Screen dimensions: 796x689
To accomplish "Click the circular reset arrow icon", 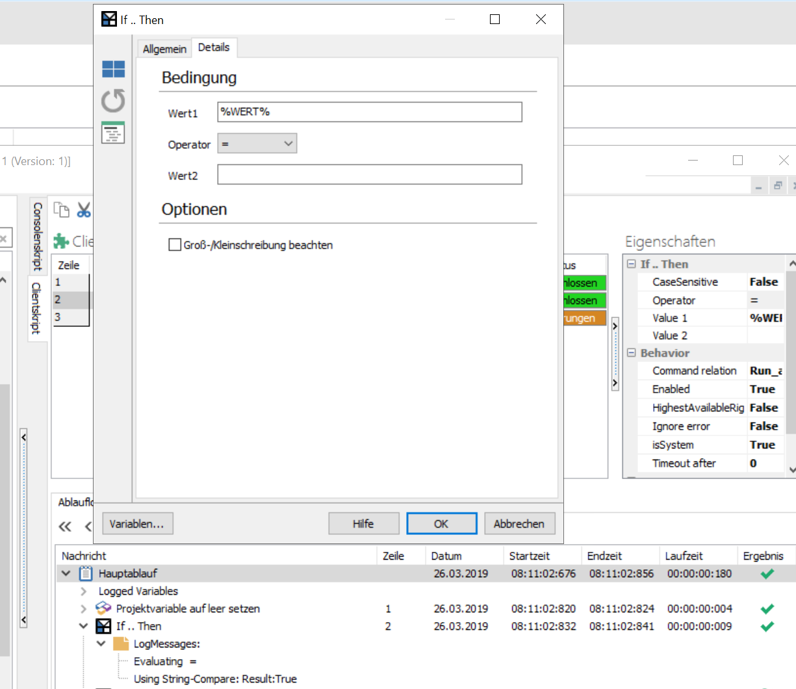I will (x=113, y=101).
